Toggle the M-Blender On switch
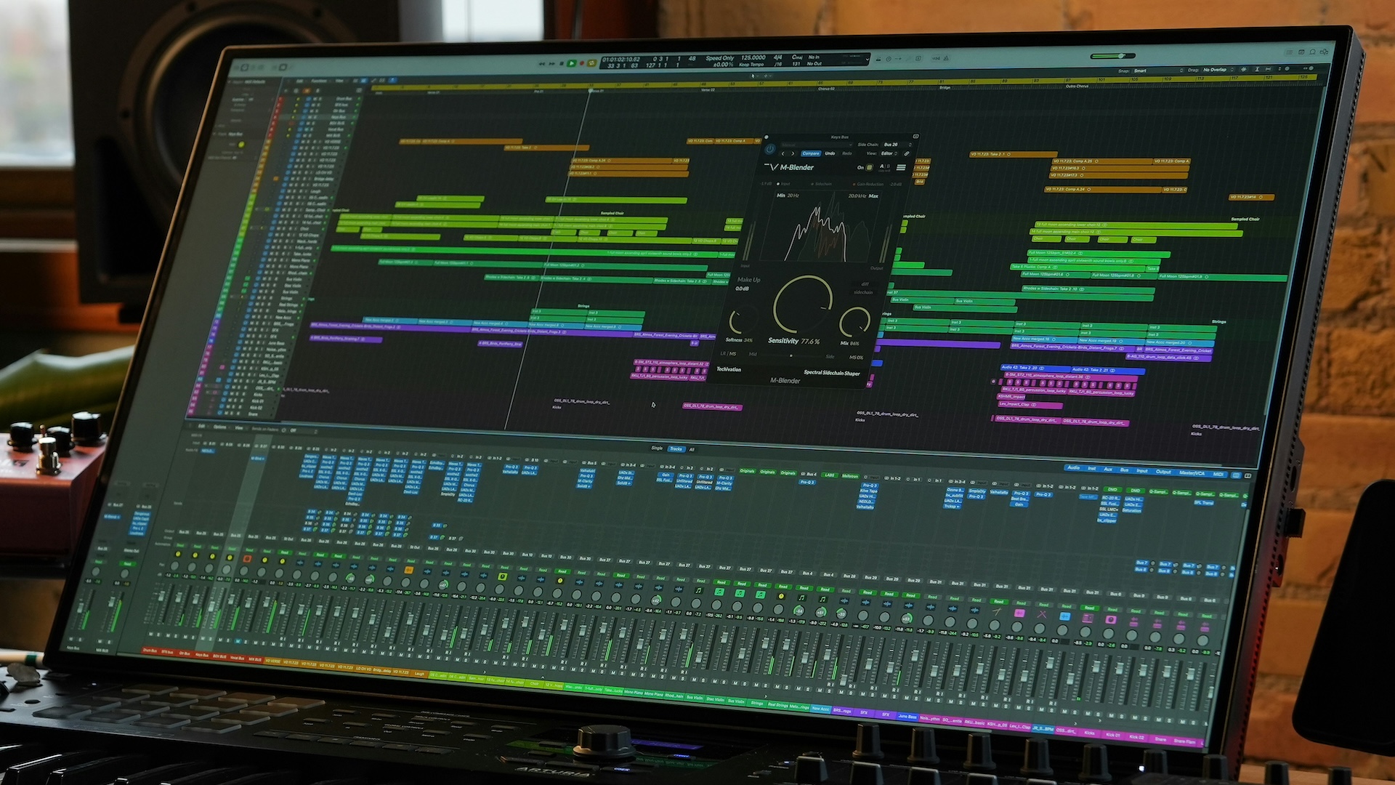 coord(869,168)
